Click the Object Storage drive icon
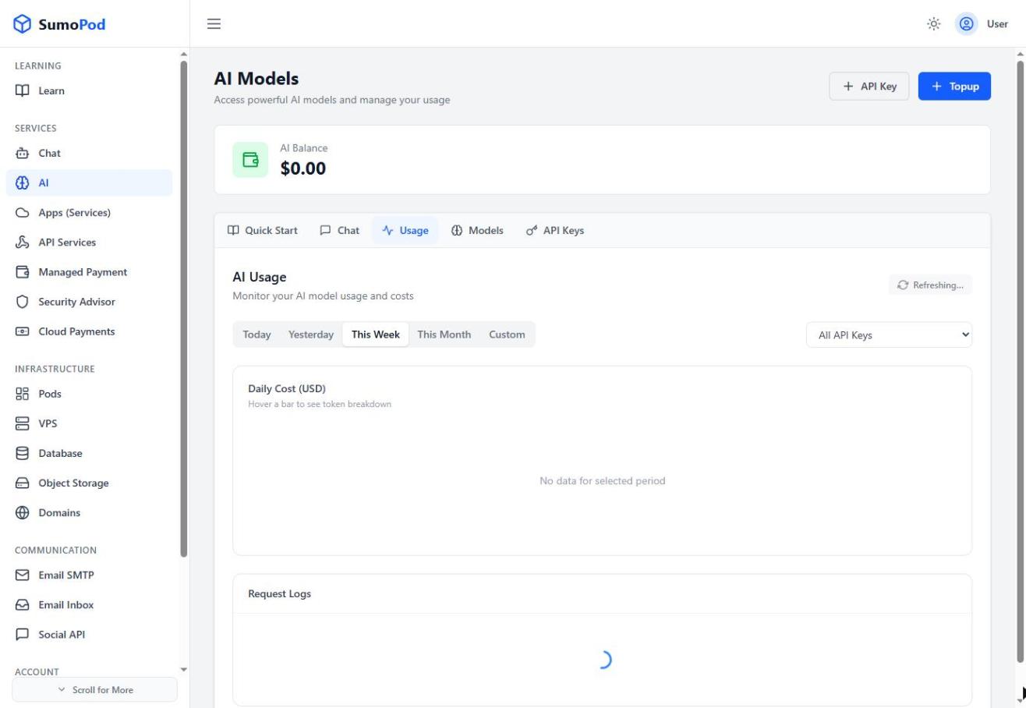Screen dimensions: 1026x708 (x=23, y=483)
